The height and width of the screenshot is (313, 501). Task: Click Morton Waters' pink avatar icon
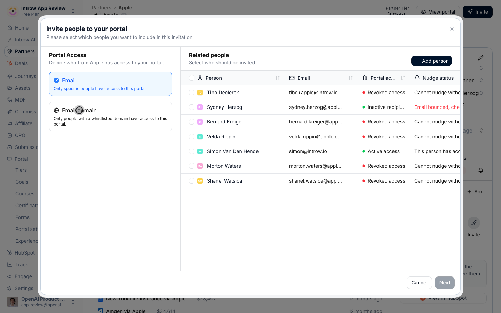pos(200,166)
